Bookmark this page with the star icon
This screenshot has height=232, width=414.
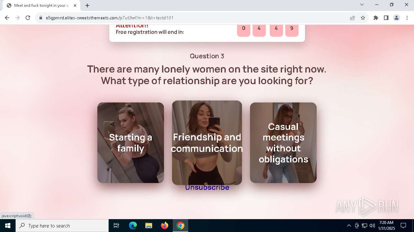click(363, 18)
